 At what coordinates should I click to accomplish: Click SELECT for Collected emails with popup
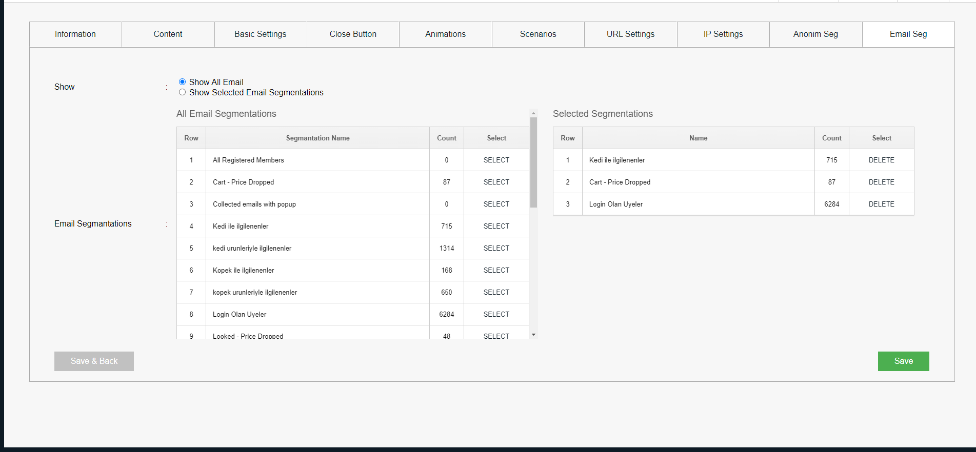coord(496,204)
